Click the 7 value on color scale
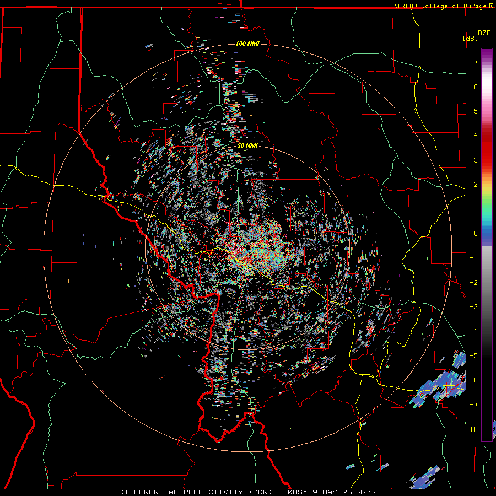The width and height of the screenshot is (496, 496). [x=476, y=62]
